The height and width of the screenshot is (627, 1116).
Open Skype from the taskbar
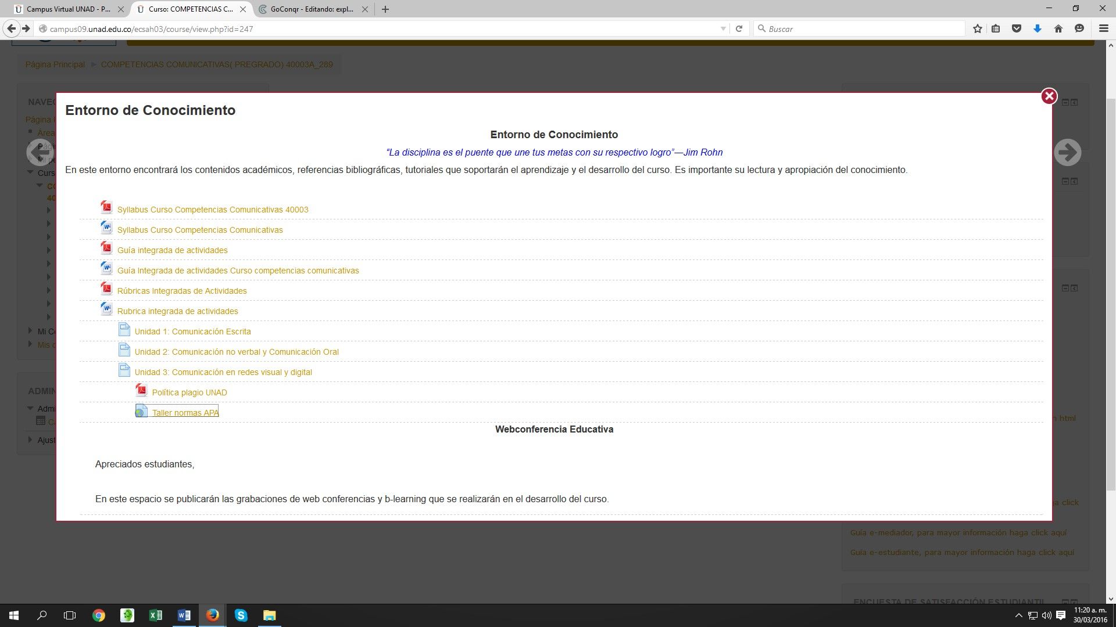pyautogui.click(x=241, y=615)
